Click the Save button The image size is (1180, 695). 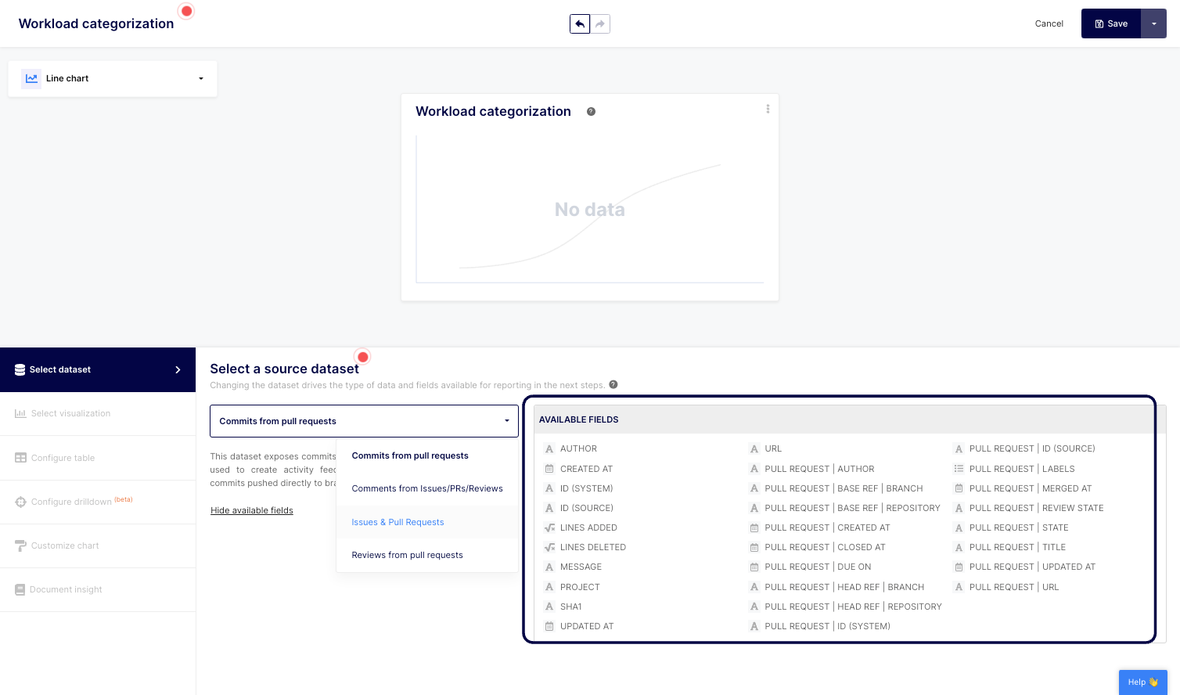click(1111, 24)
